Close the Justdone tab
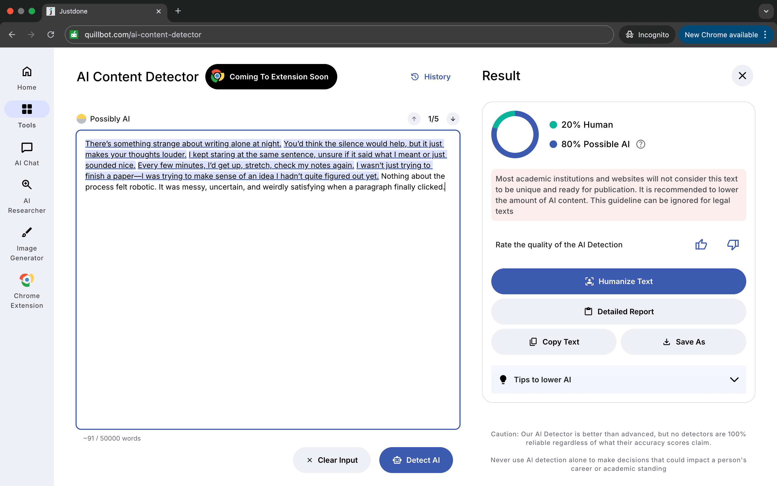Screen dimensions: 777x486 pyautogui.click(x=159, y=11)
